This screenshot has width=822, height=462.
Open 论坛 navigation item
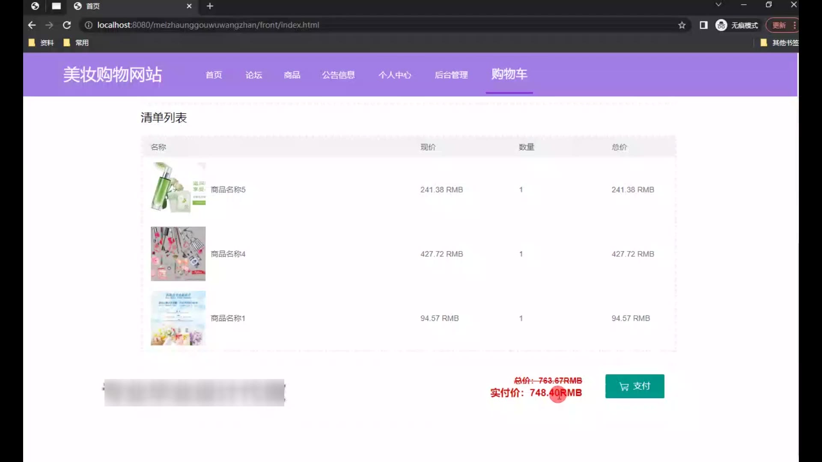pos(253,75)
